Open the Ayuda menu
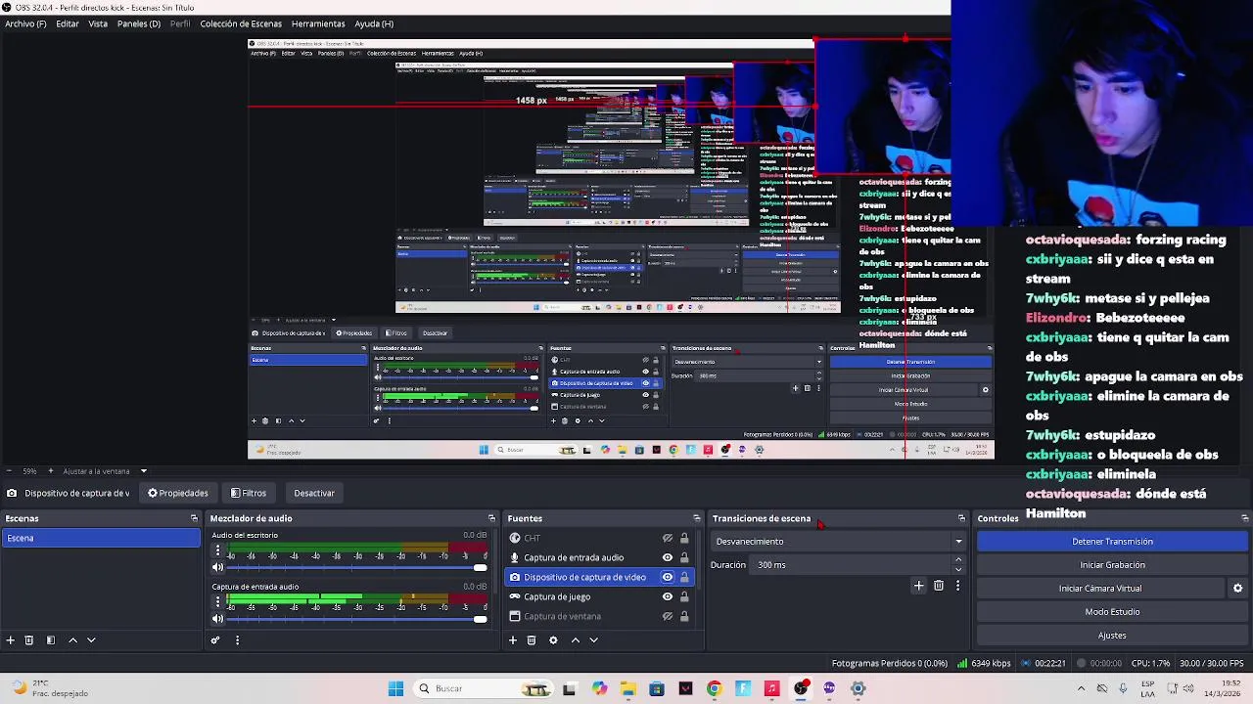Viewport: 1253px width, 704px height. click(374, 23)
